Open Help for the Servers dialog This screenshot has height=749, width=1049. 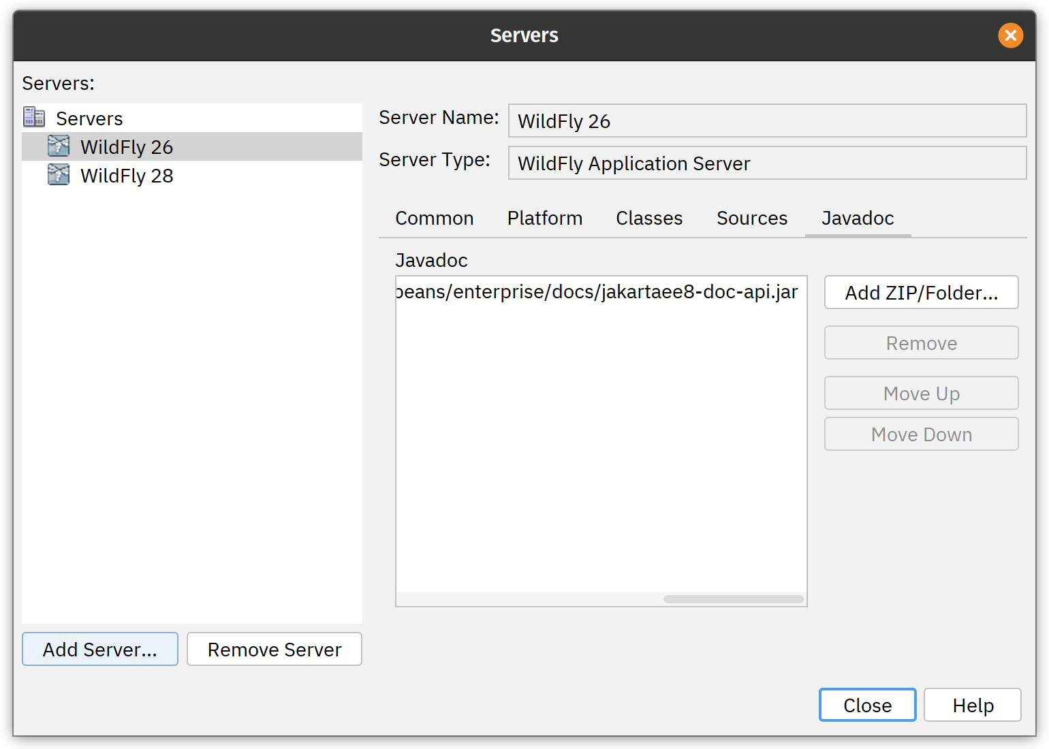(x=973, y=705)
